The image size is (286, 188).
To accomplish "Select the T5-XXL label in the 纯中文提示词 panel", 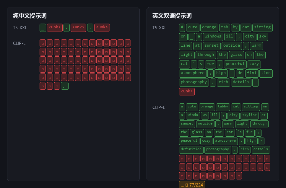I will (20, 28).
